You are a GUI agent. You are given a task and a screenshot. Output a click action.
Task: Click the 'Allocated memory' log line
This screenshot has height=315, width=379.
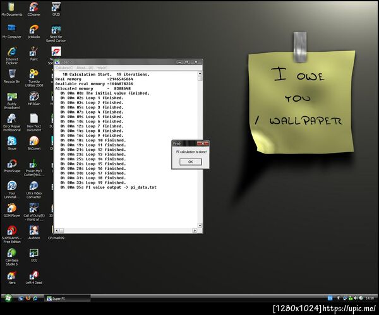tap(93, 88)
